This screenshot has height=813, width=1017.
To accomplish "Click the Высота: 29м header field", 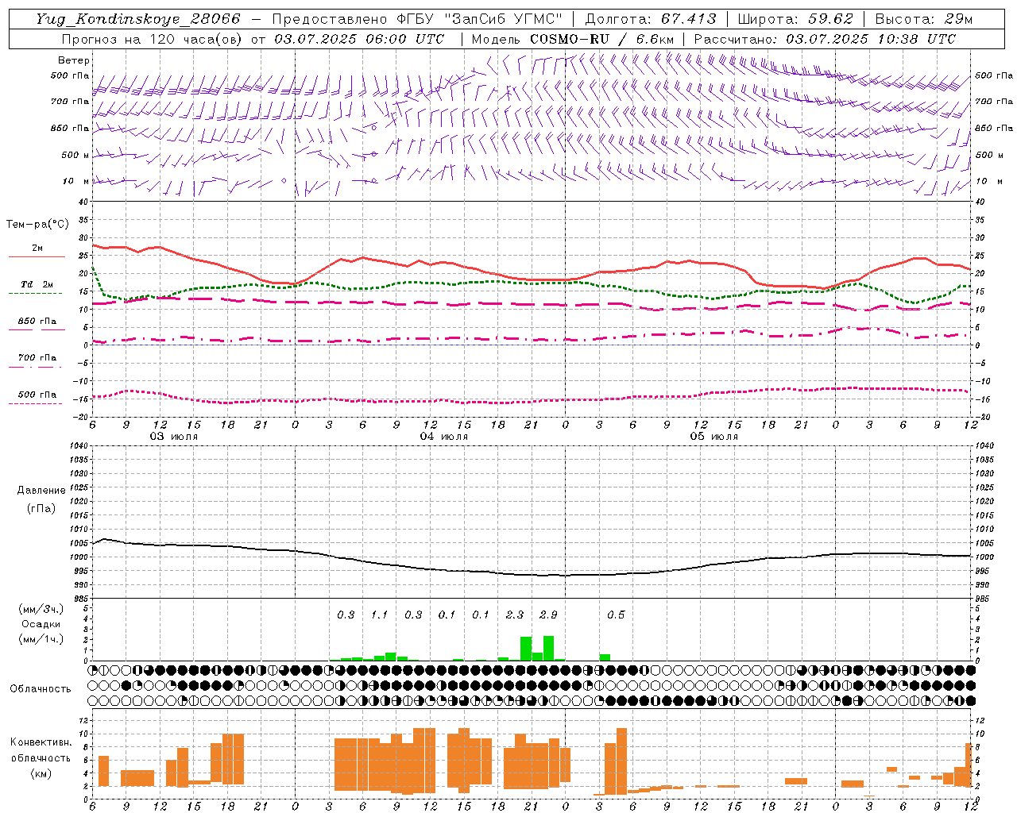I will pos(923,18).
